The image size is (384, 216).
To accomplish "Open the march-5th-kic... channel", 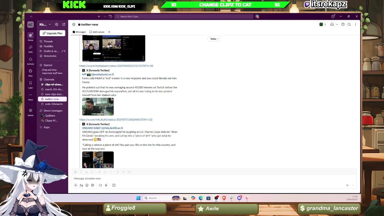I will (52, 89).
